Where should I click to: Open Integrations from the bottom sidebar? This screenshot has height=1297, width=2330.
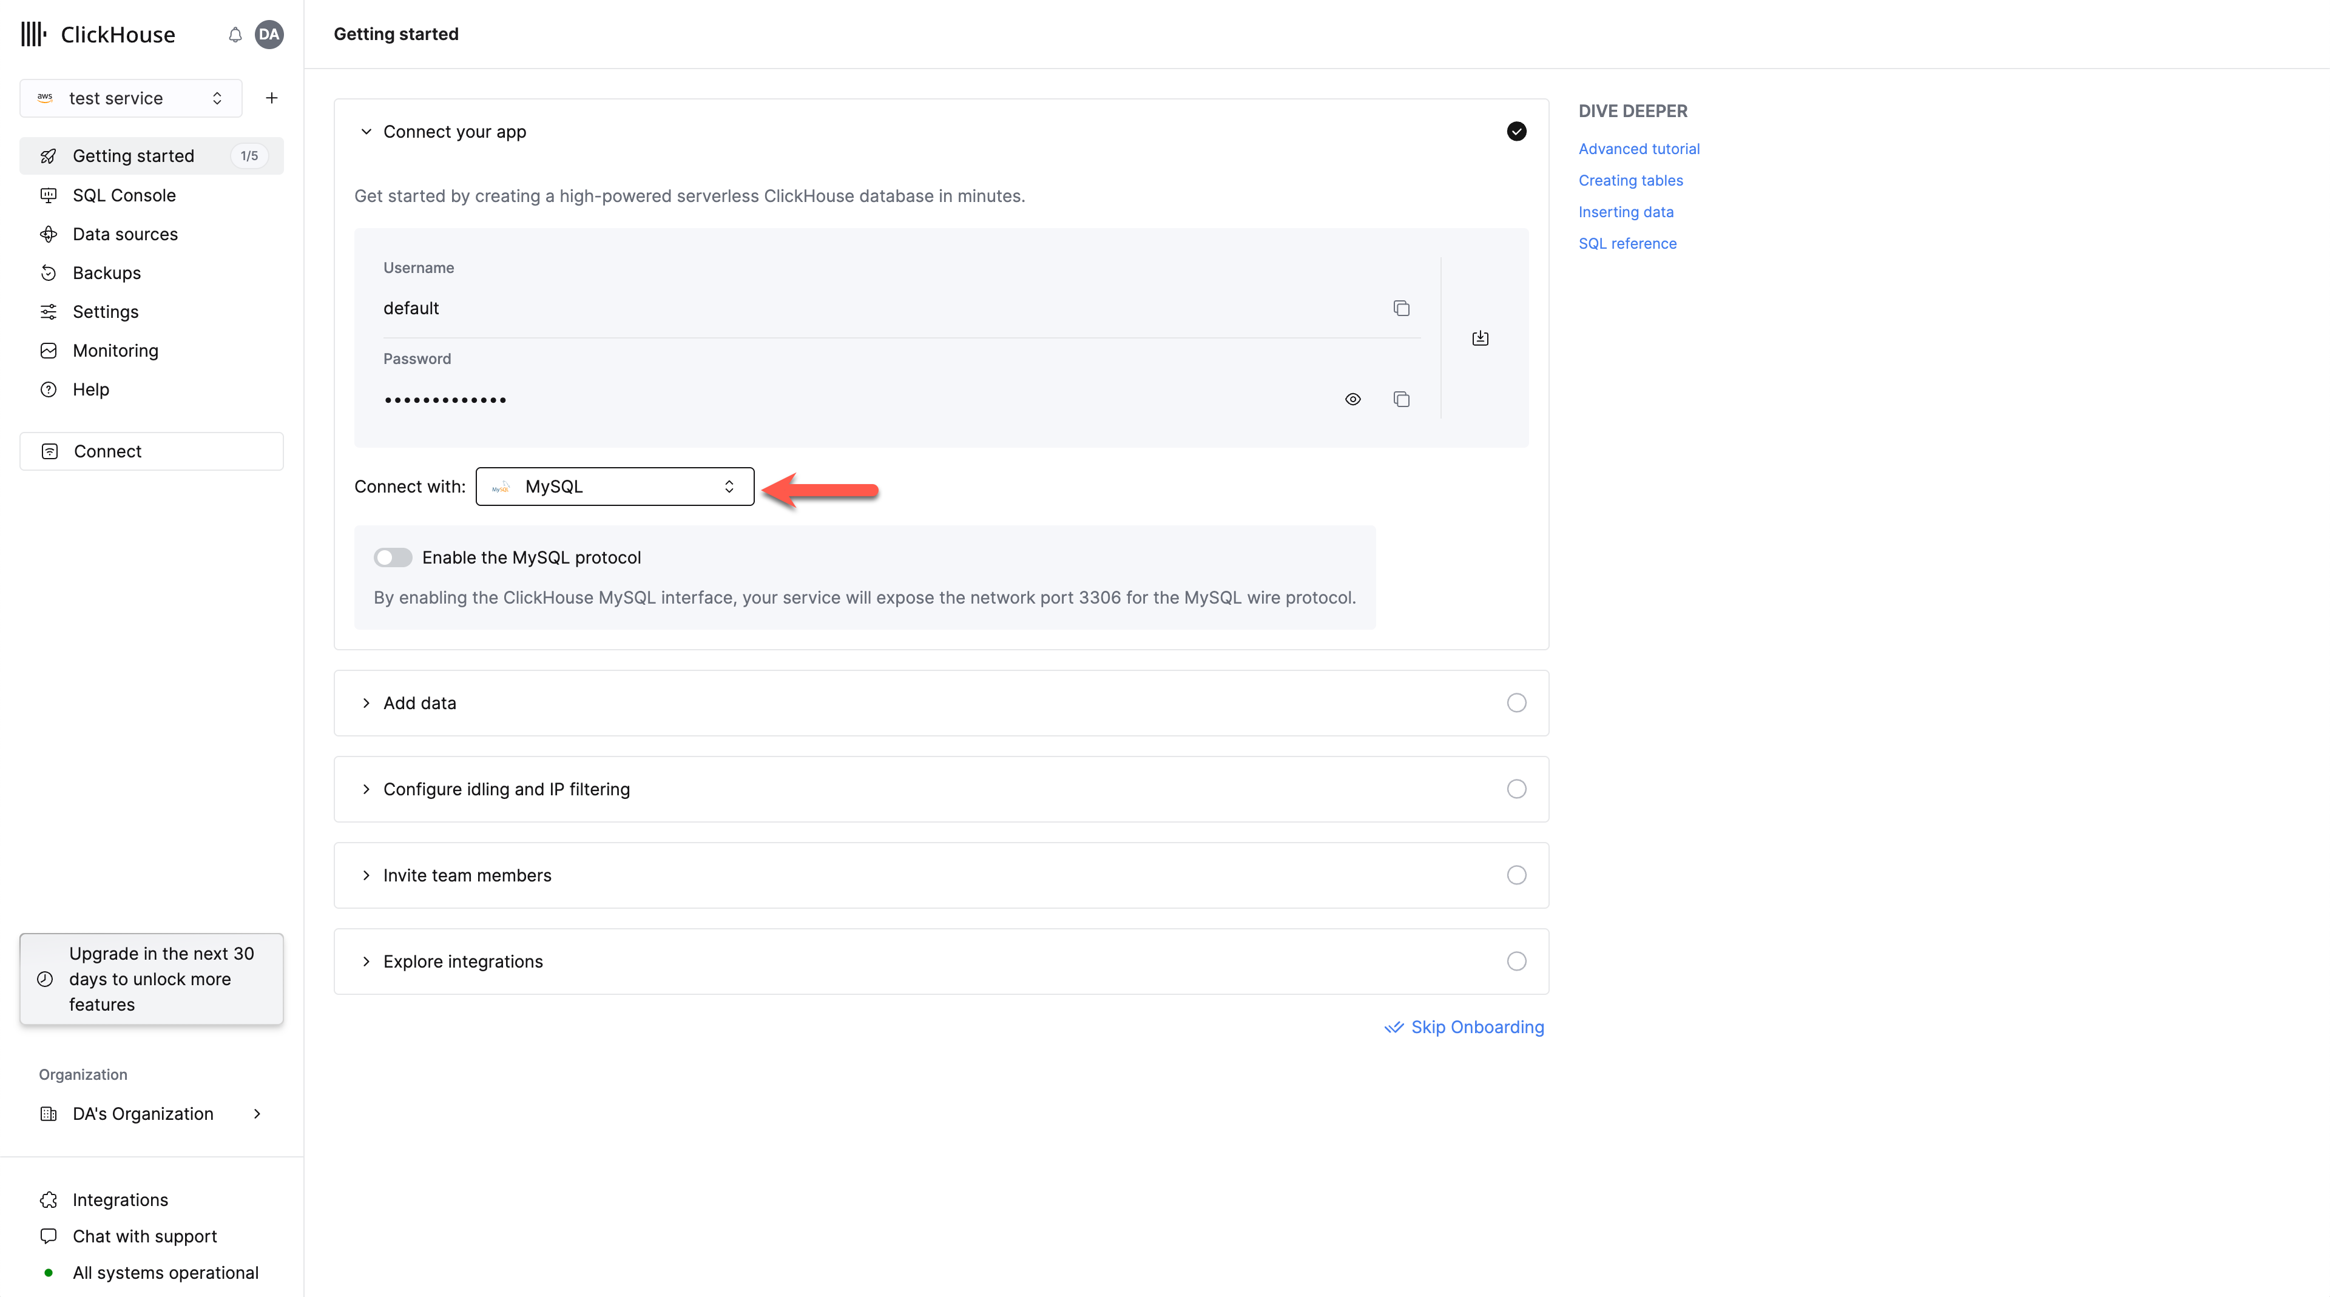(x=120, y=1199)
